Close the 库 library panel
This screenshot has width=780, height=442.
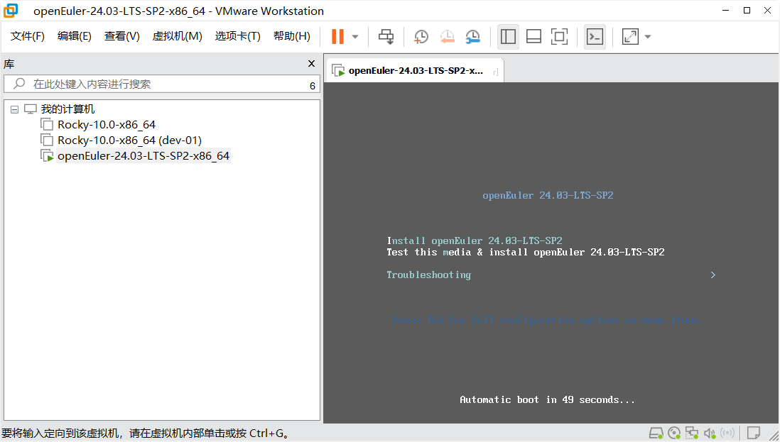[x=311, y=64]
